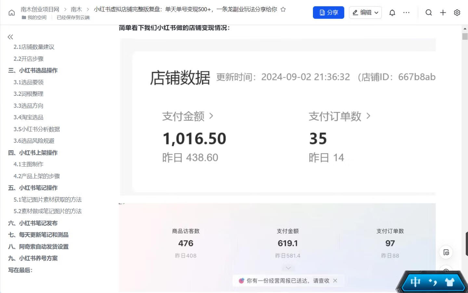Open the 南木创业项目网 breadcrumb link
Image resolution: width=468 pixels, height=293 pixels.
point(40,9)
